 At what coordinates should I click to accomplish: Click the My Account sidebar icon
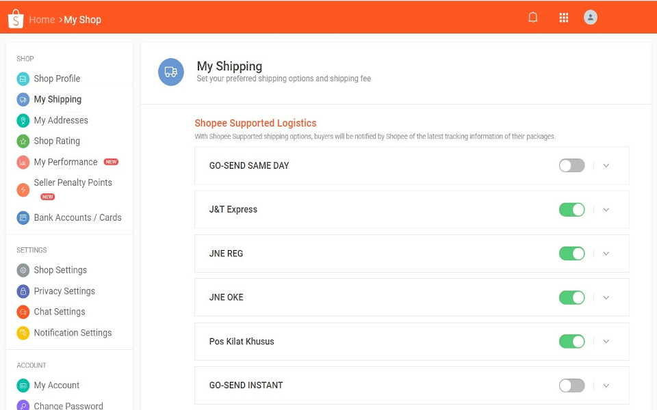pyautogui.click(x=23, y=385)
